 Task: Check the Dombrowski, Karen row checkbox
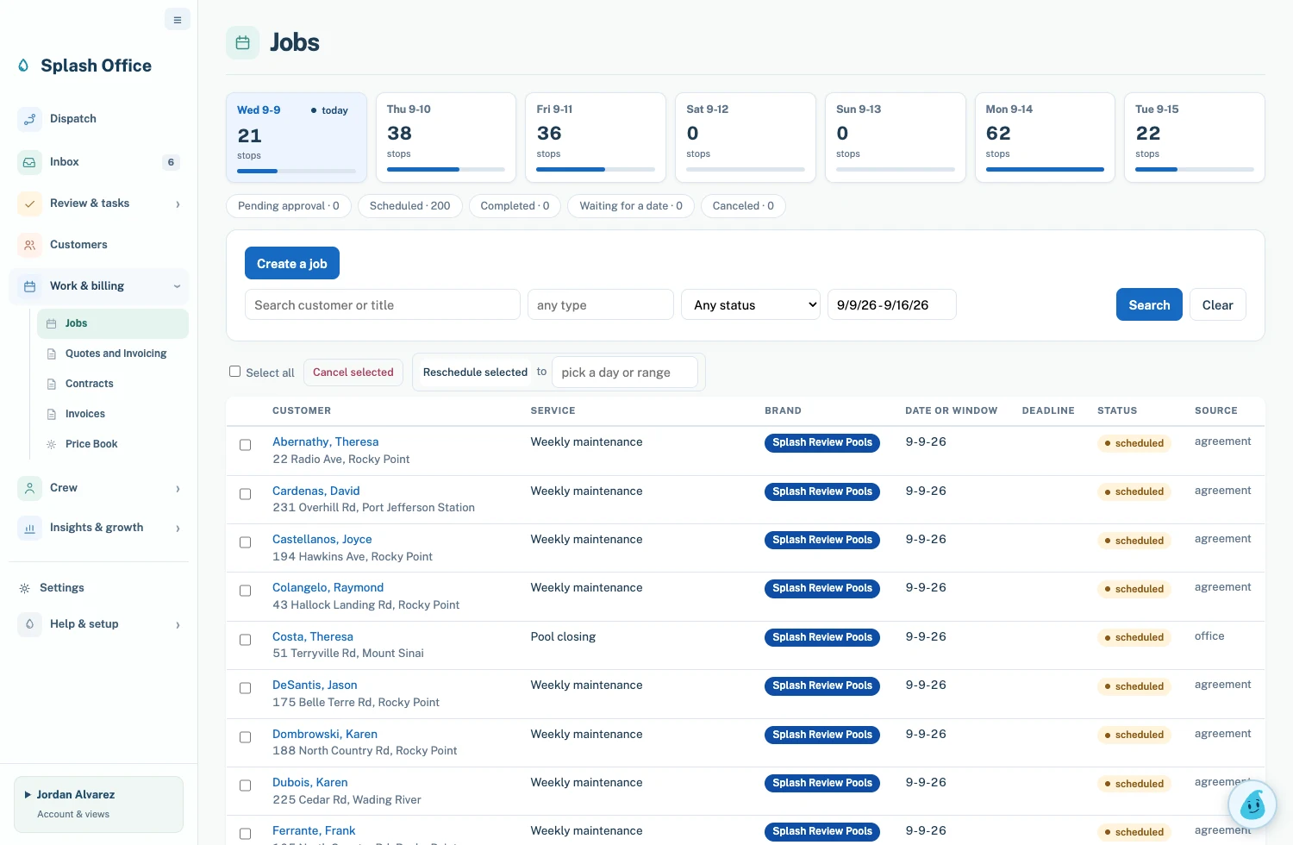[245, 737]
